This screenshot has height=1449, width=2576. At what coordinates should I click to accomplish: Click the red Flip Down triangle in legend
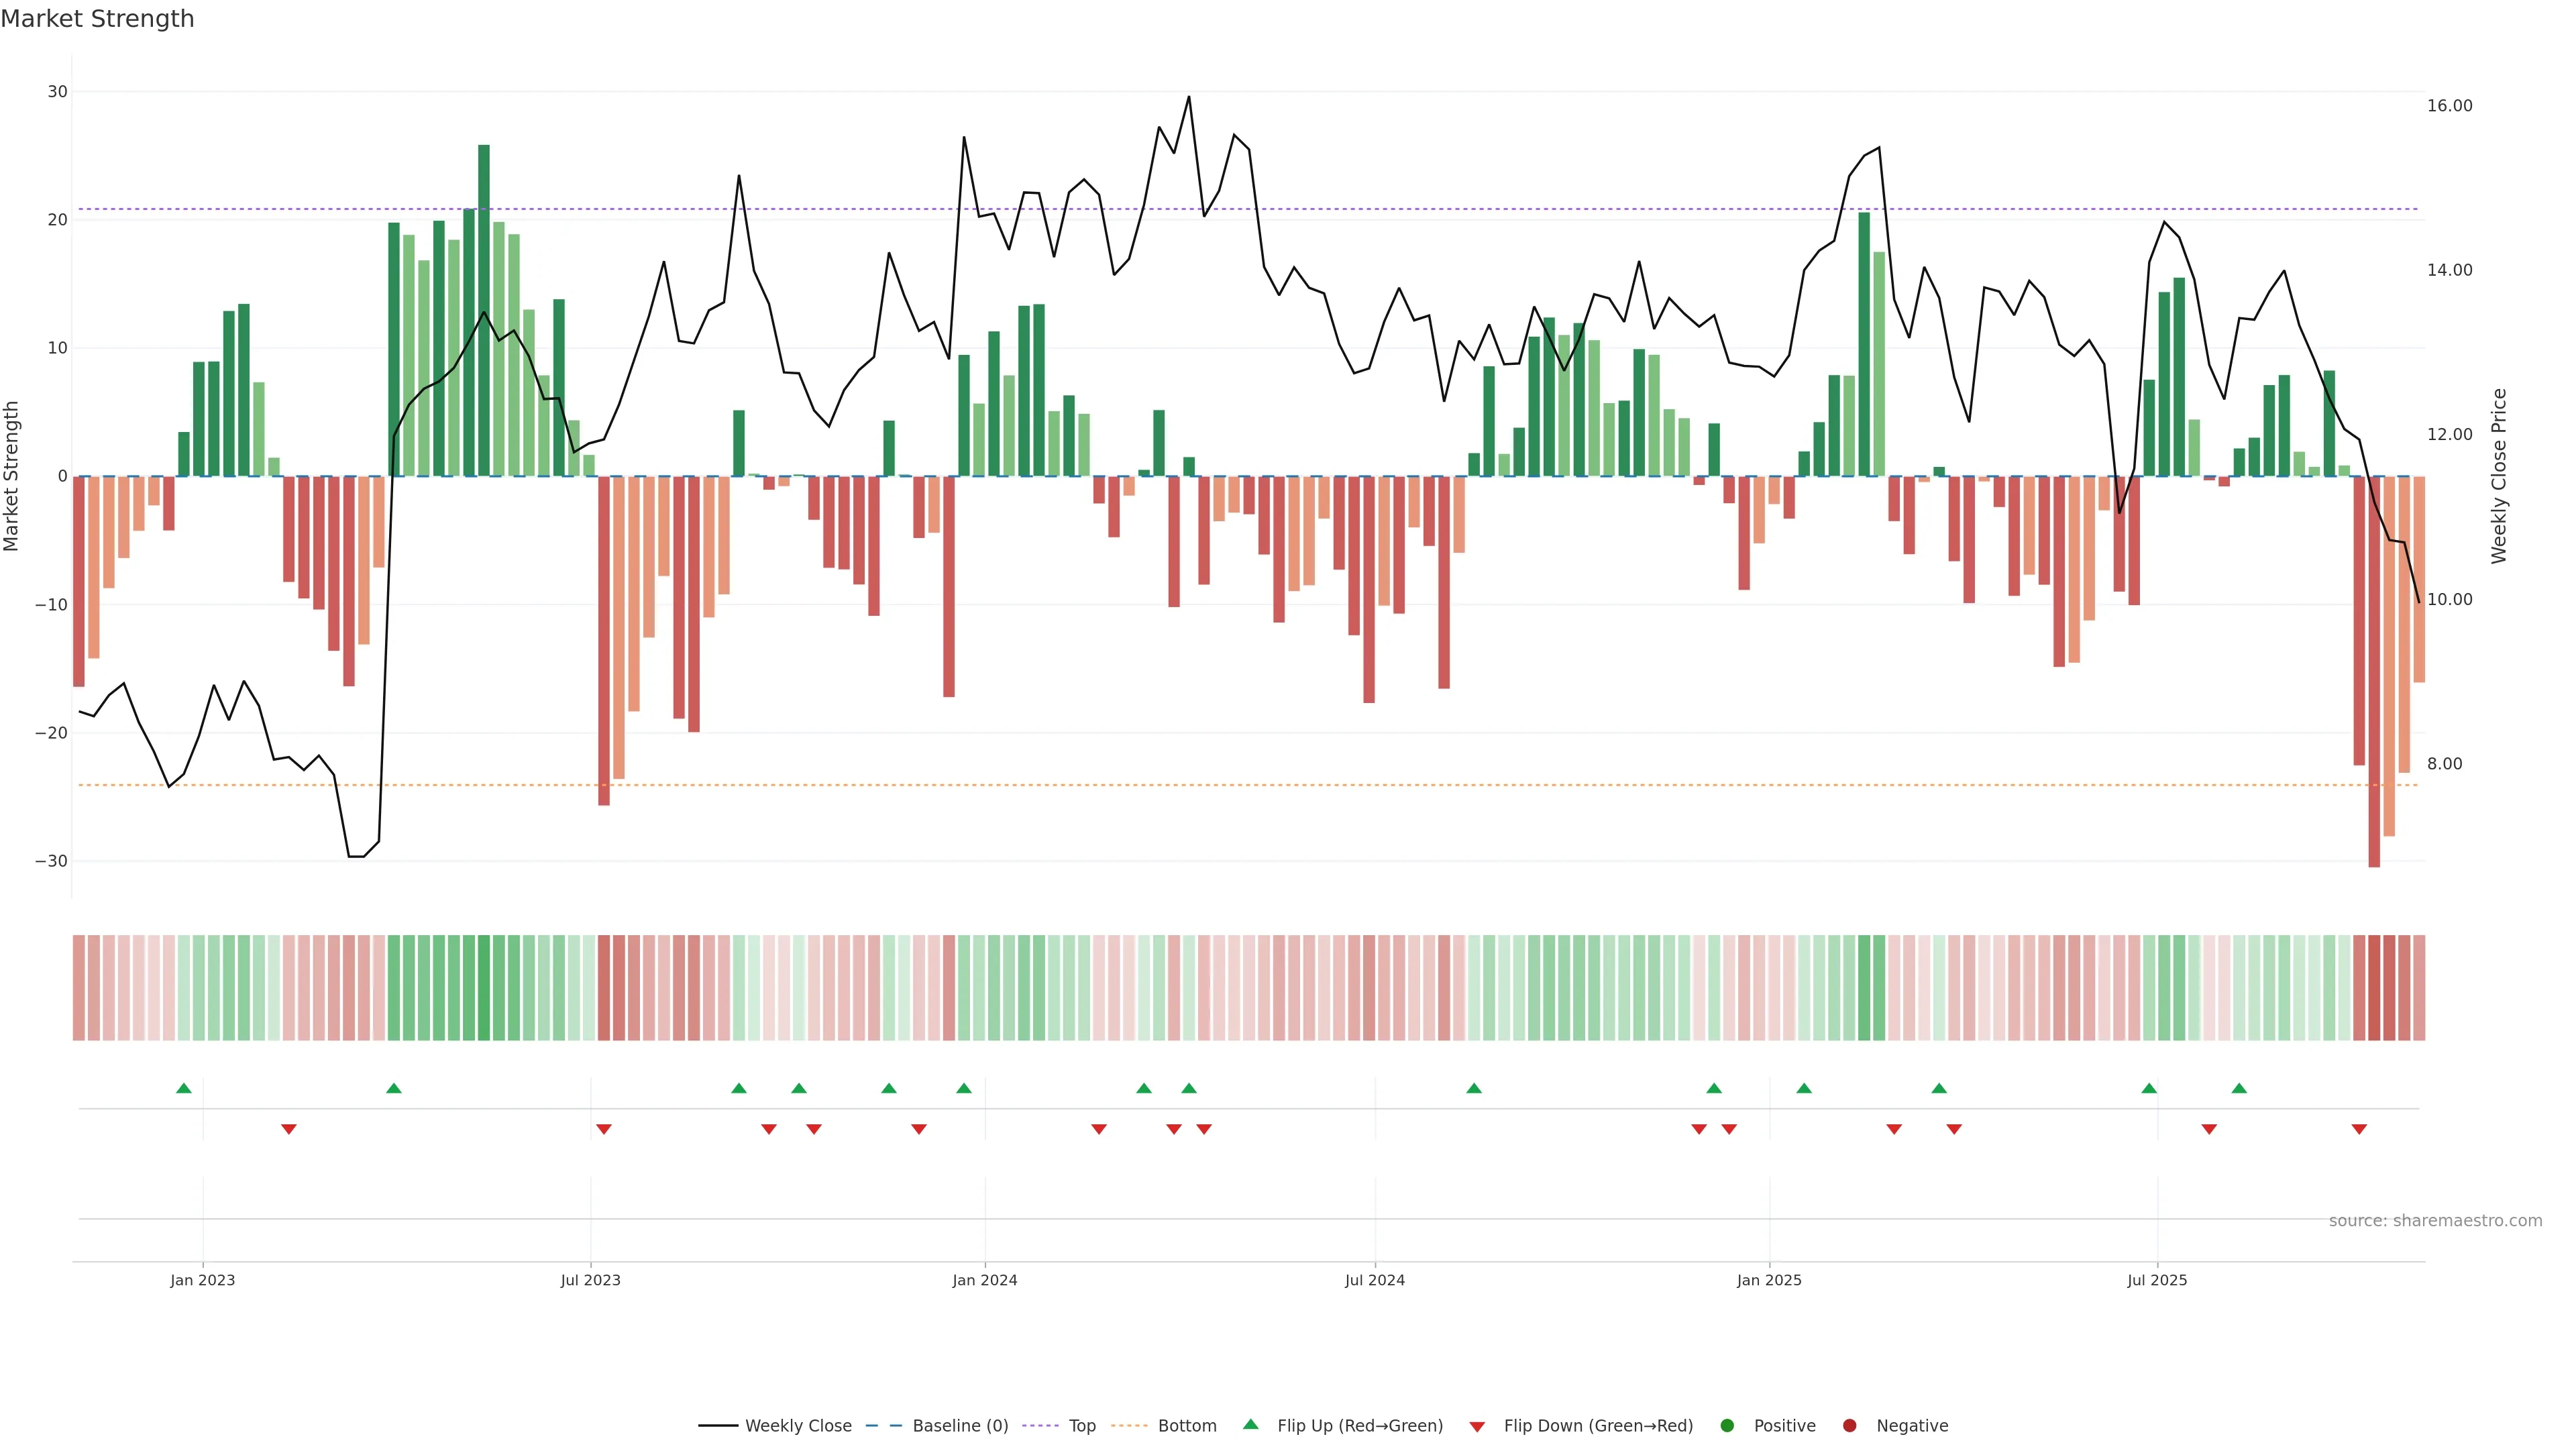1477,1427
